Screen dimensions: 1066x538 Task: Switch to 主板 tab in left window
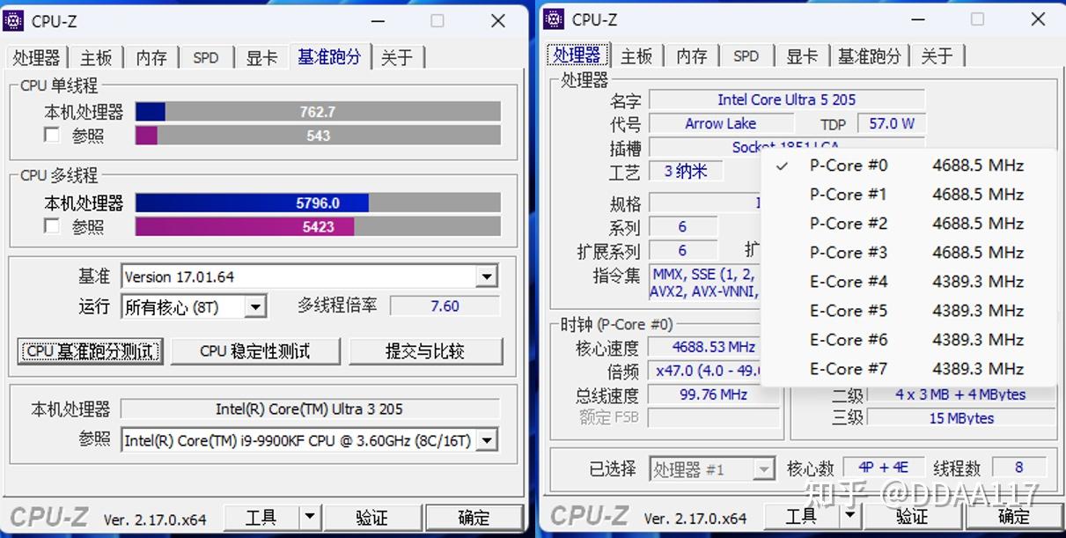pos(97,57)
